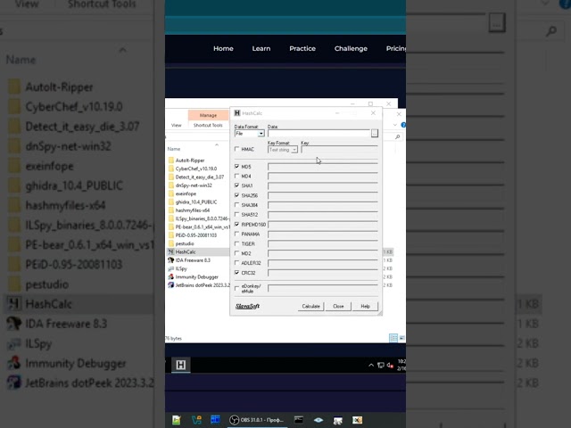This screenshot has height=428, width=571.
Task: Click the Immunity Debugger shortcut icon
Action: click(170, 277)
